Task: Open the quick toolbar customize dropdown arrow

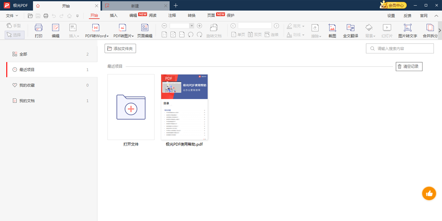Action: [x=77, y=16]
